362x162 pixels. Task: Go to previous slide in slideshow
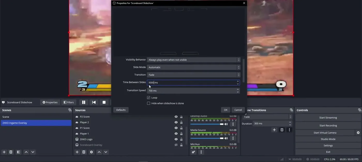[94, 102]
